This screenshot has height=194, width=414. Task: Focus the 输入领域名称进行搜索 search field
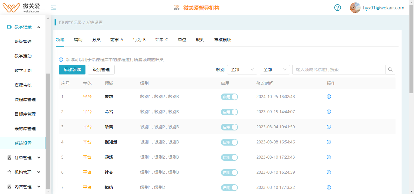tap(339, 70)
